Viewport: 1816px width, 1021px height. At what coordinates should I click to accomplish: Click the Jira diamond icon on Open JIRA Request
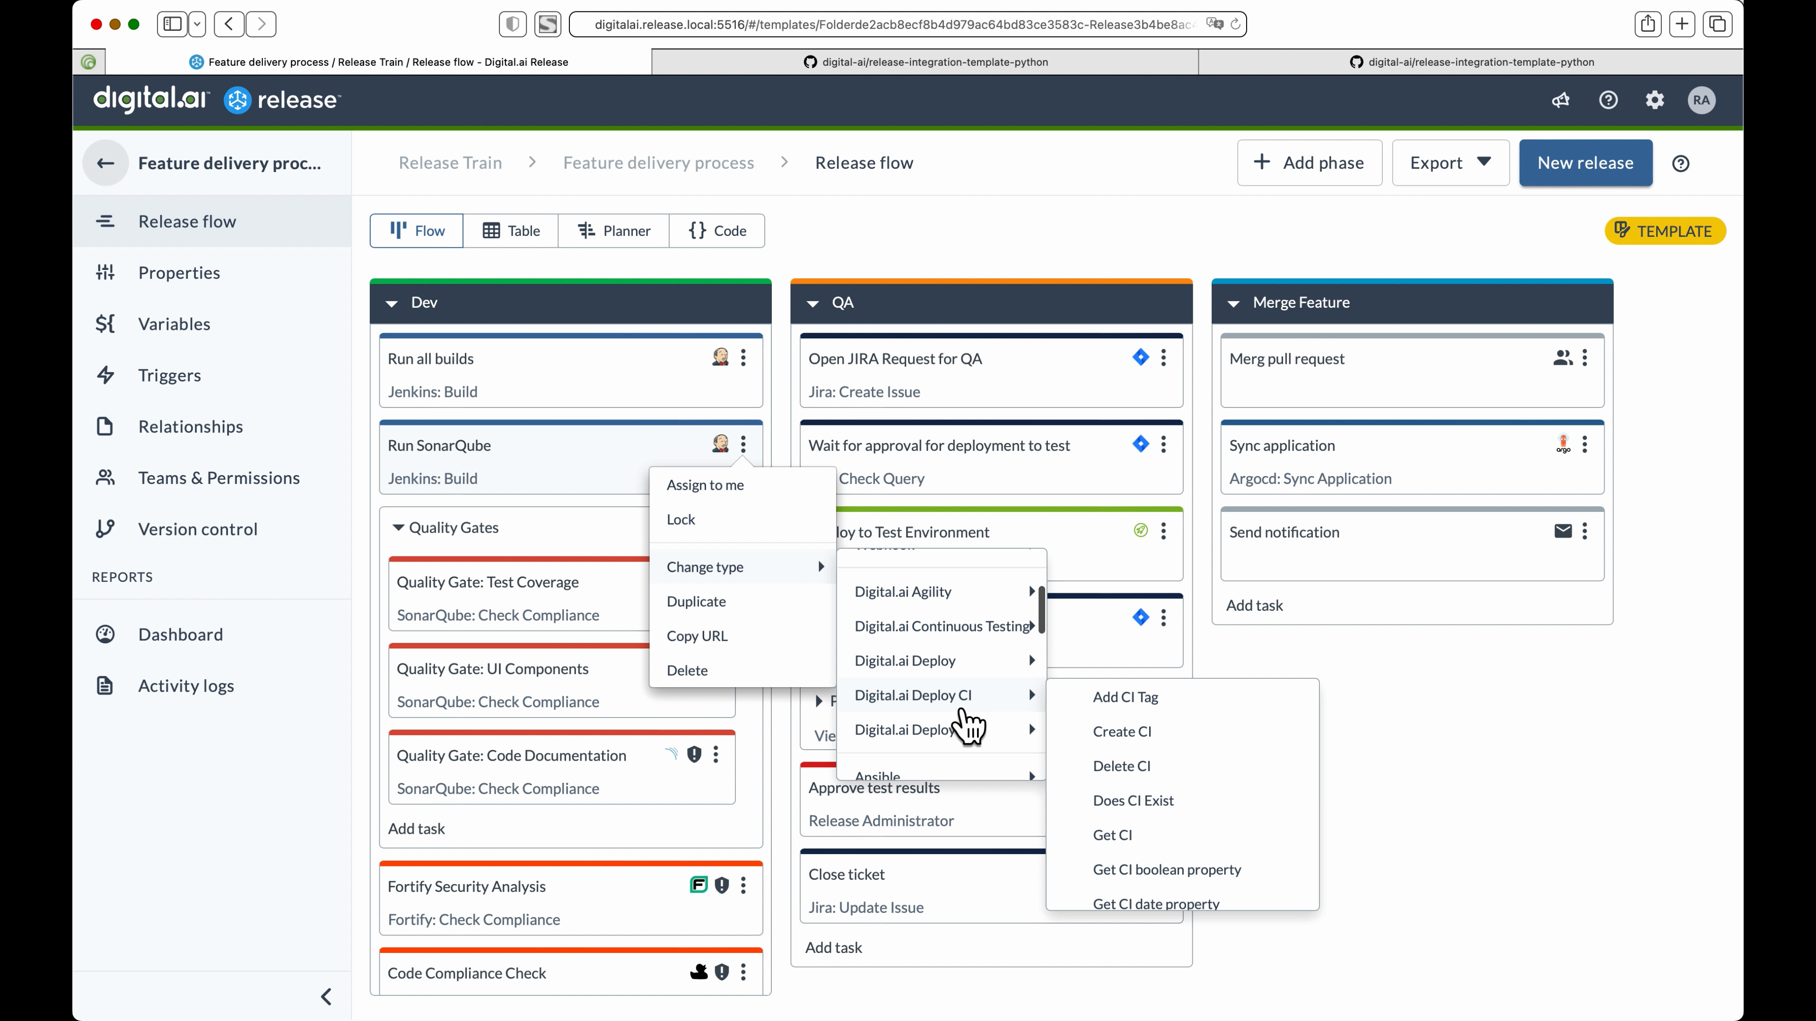[1140, 357]
